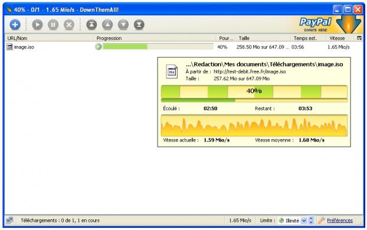Click the 1.65 Mio/s speed cell in row
The width and height of the screenshot is (367, 230).
point(339,47)
